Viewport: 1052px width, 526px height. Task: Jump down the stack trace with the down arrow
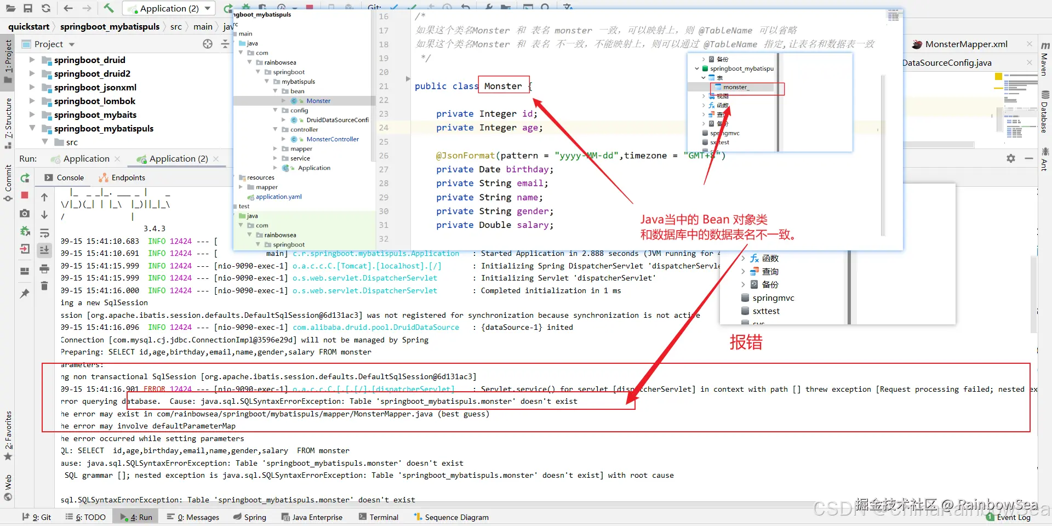pos(44,215)
